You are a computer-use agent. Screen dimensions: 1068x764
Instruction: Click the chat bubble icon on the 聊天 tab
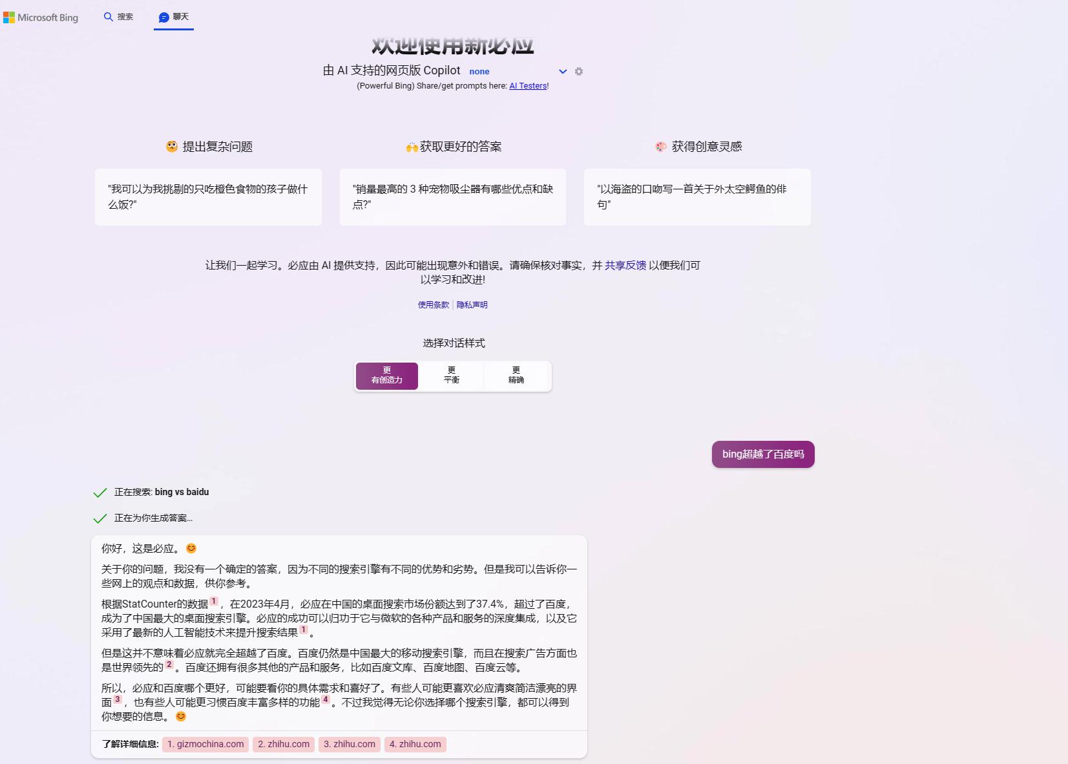(163, 17)
